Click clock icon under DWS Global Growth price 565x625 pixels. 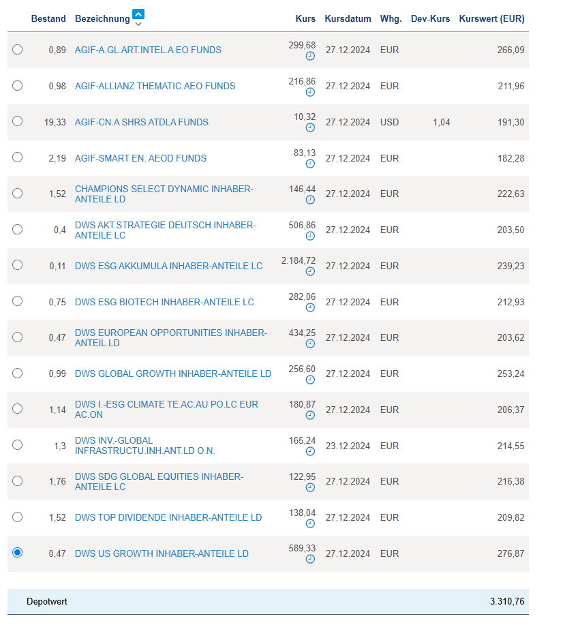tap(311, 379)
